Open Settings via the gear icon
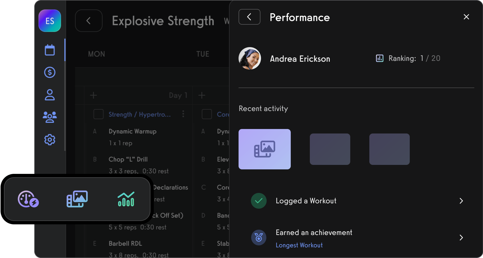The width and height of the screenshot is (483, 258). 50,140
